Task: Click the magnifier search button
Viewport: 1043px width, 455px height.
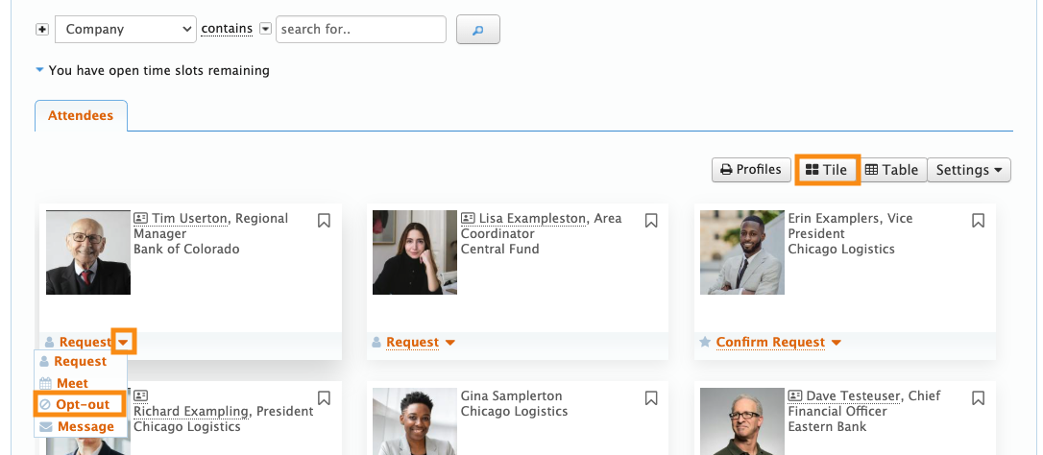Action: pos(477,30)
